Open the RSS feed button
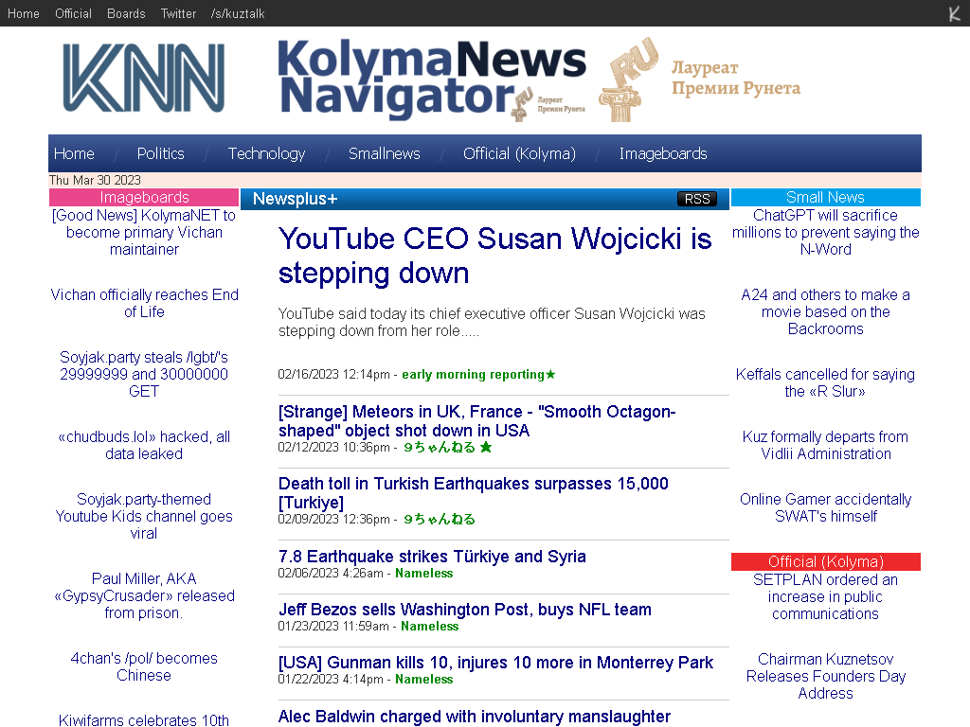This screenshot has width=970, height=727. 696,199
